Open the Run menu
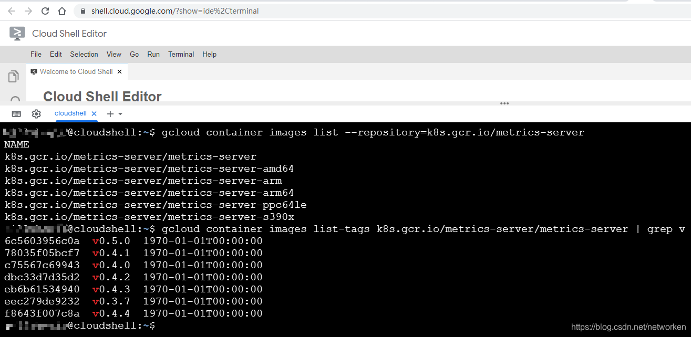This screenshot has height=337, width=691. [x=153, y=54]
